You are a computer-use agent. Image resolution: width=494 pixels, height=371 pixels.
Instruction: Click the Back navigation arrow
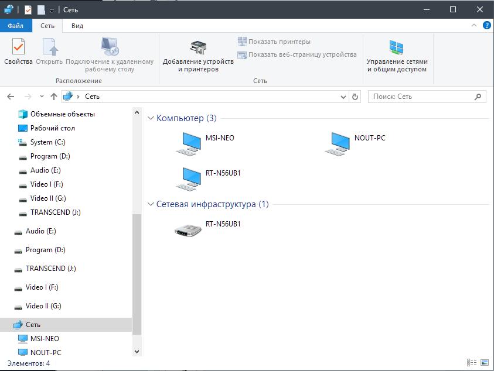(11, 97)
